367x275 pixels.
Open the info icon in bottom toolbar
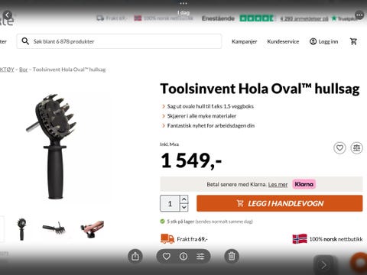183,257
